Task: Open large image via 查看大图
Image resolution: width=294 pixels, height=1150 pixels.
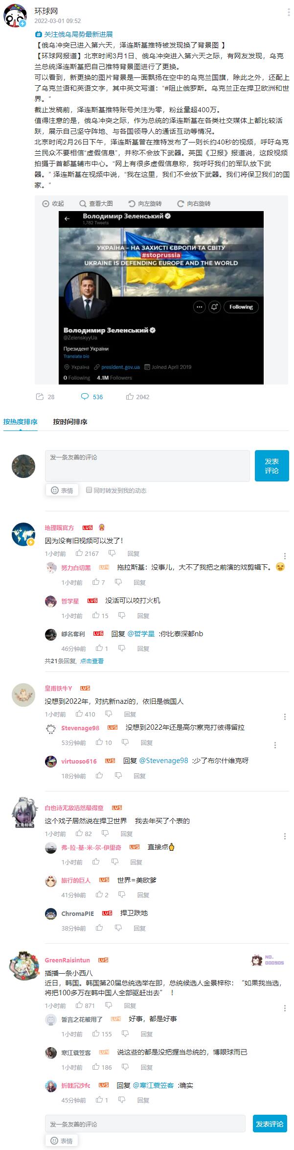Action: point(96,204)
